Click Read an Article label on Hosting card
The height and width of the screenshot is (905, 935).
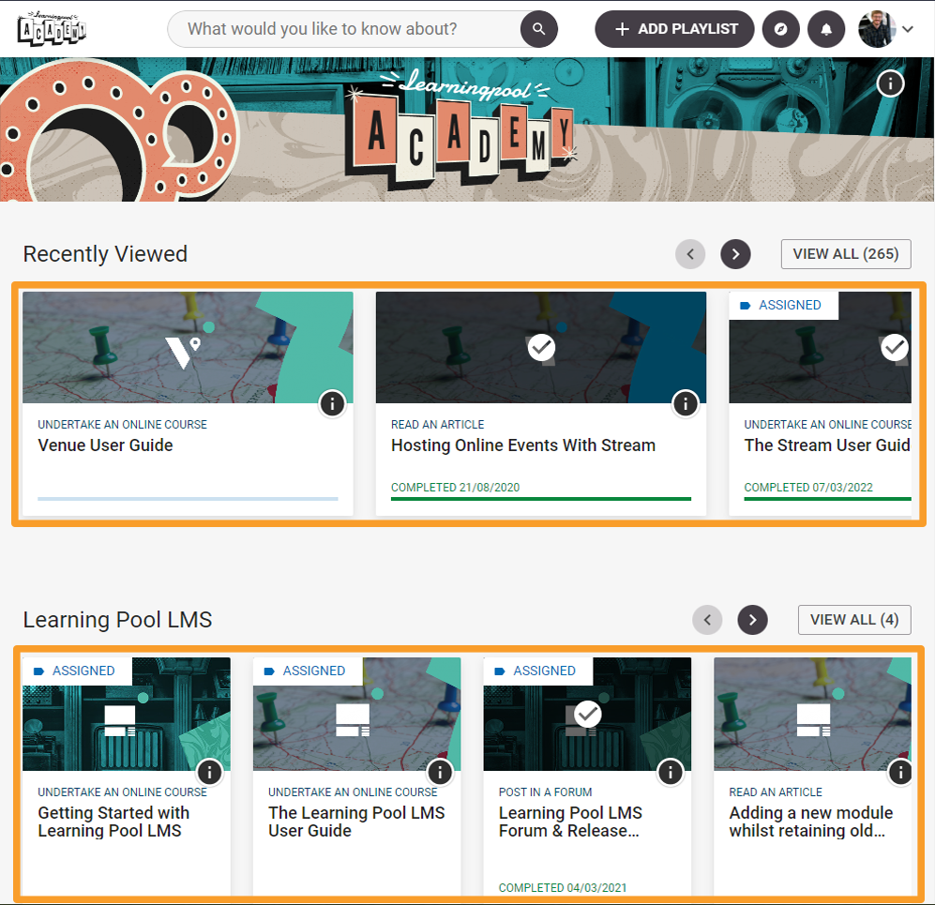[x=437, y=425]
